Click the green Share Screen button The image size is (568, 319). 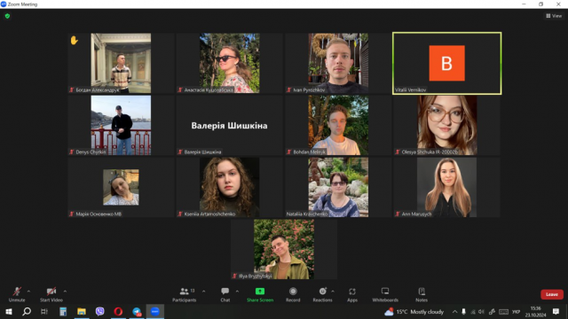(260, 294)
